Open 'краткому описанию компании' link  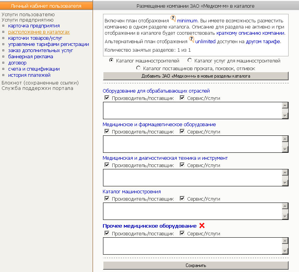coord(251,33)
